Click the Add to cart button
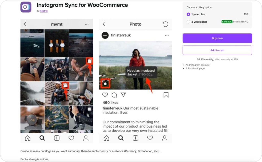The width and height of the screenshot is (262, 162). pos(217,50)
